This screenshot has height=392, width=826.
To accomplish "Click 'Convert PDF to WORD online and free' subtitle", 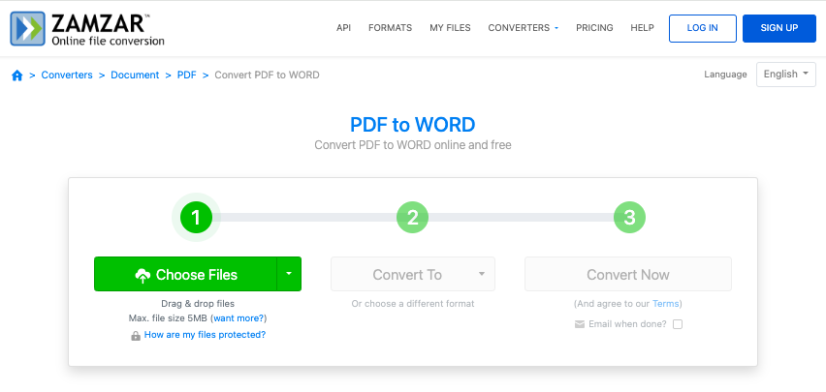I will [x=413, y=144].
